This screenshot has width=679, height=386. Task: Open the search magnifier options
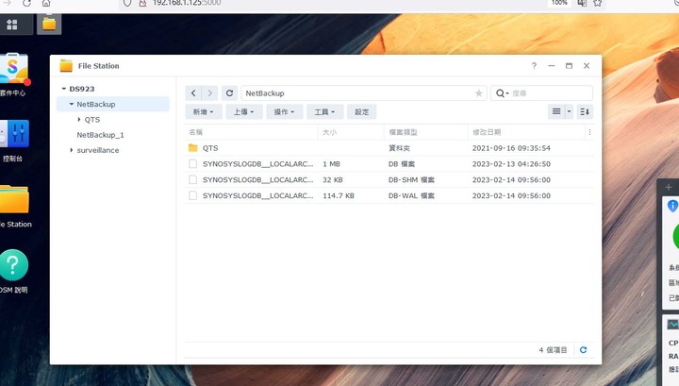click(x=502, y=93)
